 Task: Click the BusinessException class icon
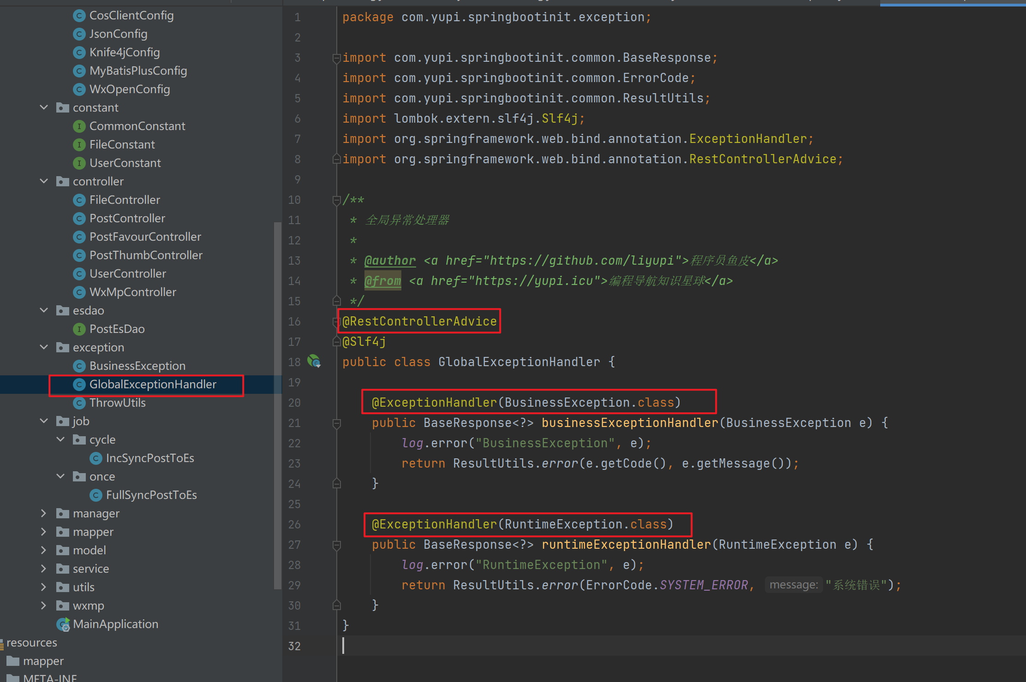point(79,366)
